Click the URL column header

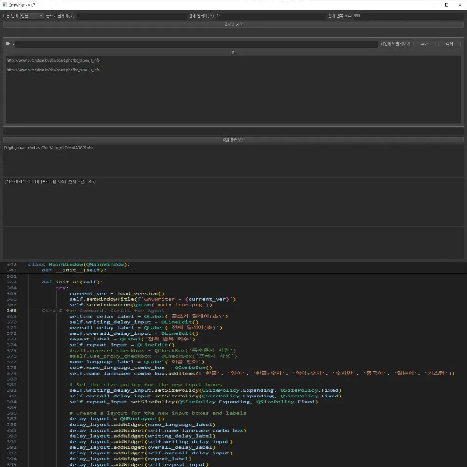[233, 53]
